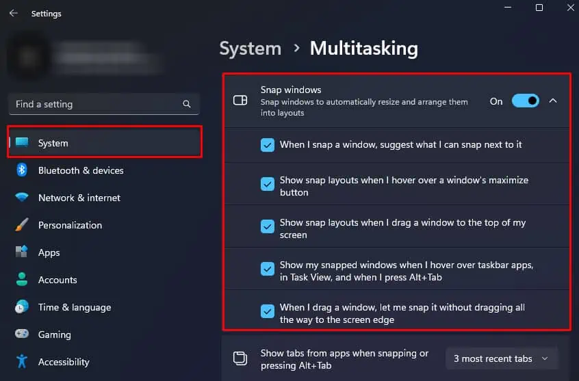Click the Snap windows layout icon
Image resolution: width=579 pixels, height=381 pixels.
click(x=240, y=100)
